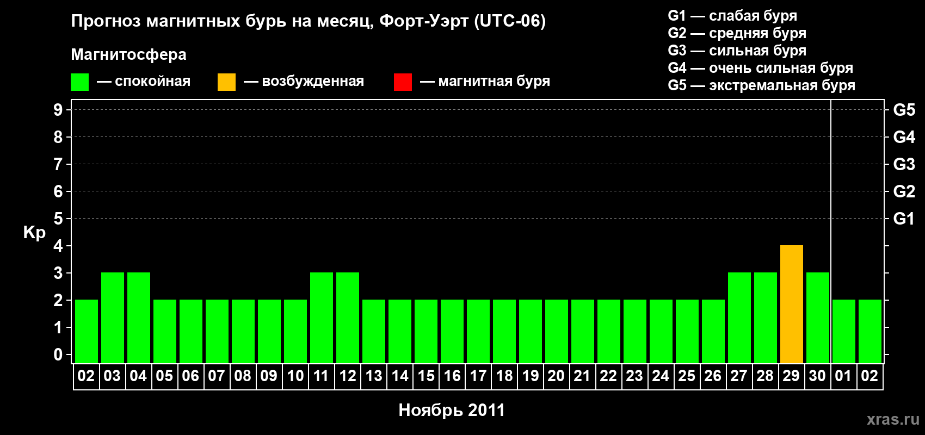Click the Kp axis value 0

coord(58,355)
